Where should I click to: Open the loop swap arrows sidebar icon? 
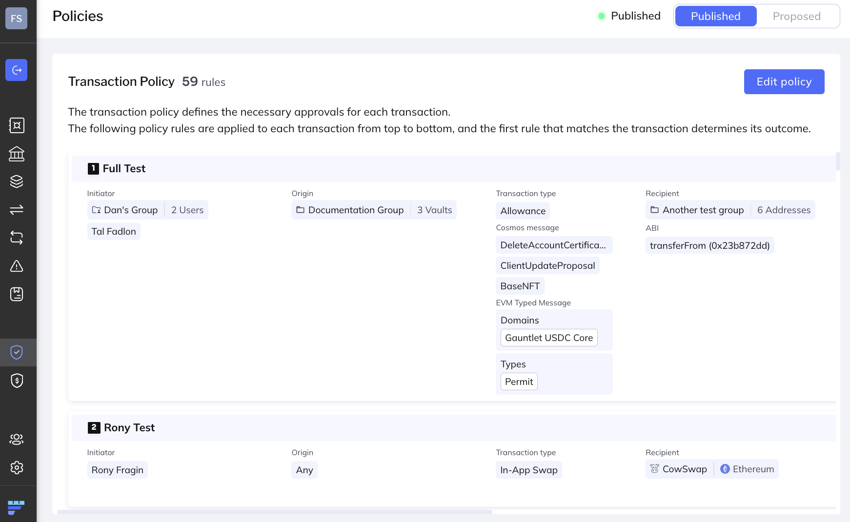17,238
